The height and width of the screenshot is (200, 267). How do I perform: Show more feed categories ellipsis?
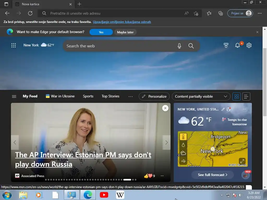[x=131, y=96]
